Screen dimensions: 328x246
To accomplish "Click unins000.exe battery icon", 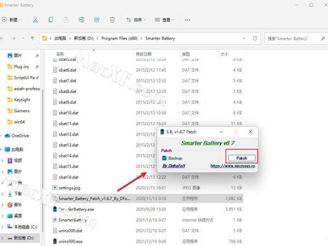I will pos(55,242).
